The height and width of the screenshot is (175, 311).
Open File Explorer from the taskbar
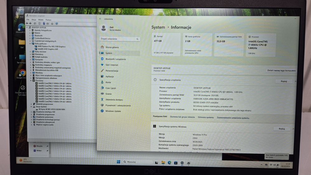163,163
